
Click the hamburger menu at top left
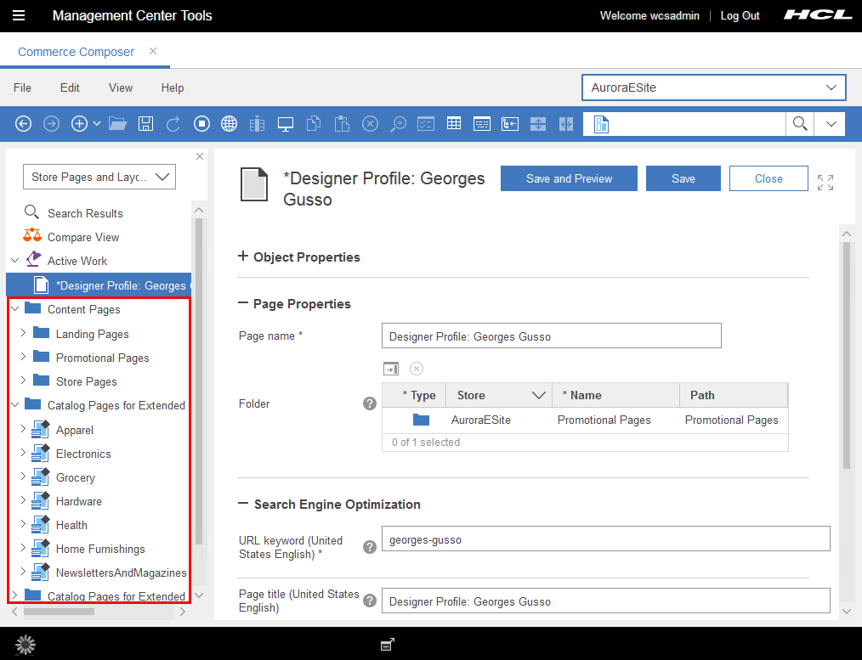tap(19, 15)
